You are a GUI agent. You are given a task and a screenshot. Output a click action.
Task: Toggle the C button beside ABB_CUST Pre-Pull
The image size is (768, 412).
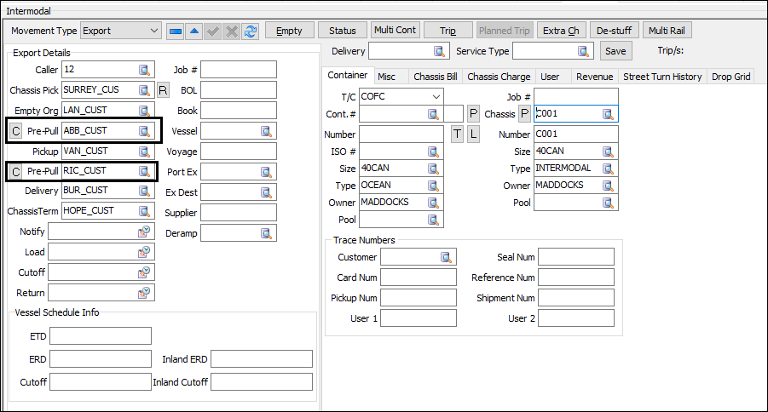tap(14, 131)
